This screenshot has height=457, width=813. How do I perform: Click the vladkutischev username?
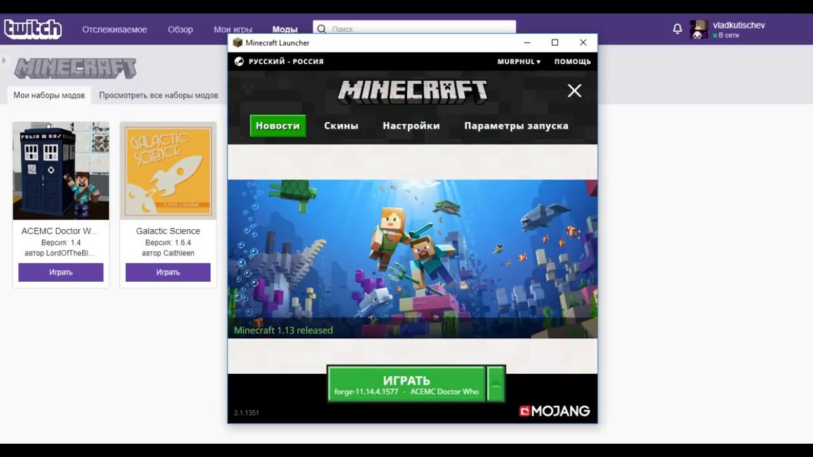[x=739, y=25]
